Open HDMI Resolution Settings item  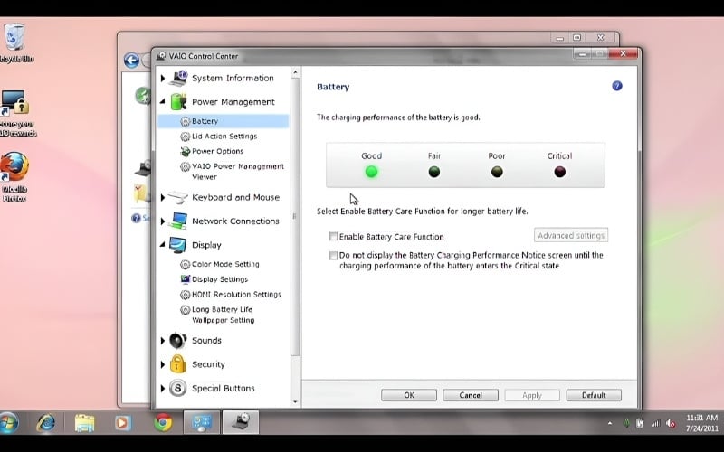pyautogui.click(x=235, y=295)
